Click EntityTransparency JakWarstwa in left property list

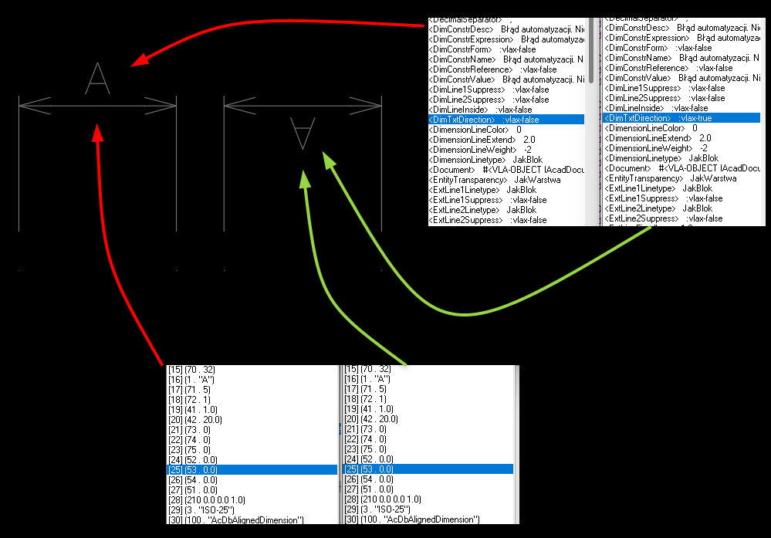(x=495, y=180)
